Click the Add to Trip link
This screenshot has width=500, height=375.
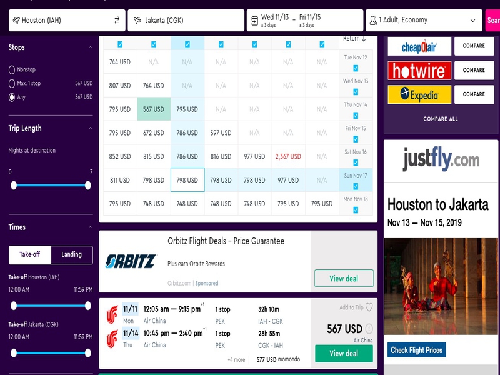pos(351,307)
